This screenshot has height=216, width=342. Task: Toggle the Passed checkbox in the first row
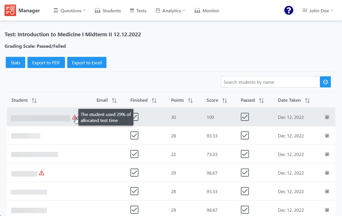click(x=245, y=117)
